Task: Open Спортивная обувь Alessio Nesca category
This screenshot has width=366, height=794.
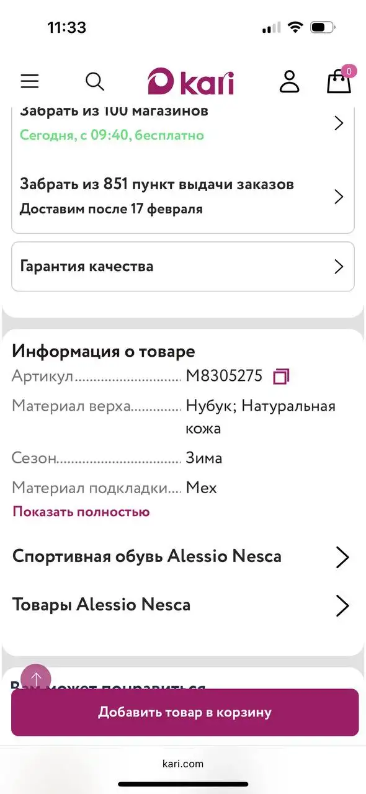Action: click(x=182, y=556)
